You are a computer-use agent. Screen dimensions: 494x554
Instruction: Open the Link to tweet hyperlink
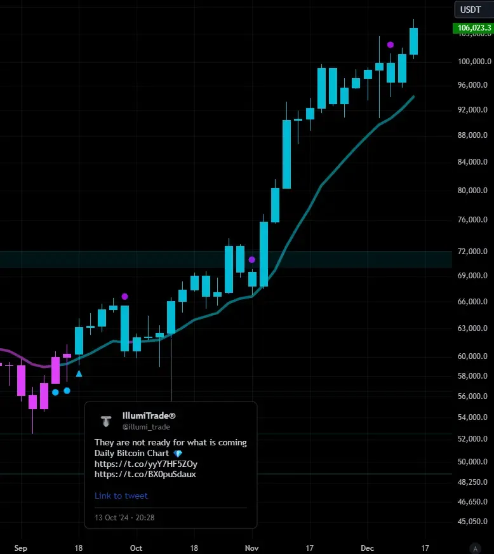pyautogui.click(x=121, y=496)
